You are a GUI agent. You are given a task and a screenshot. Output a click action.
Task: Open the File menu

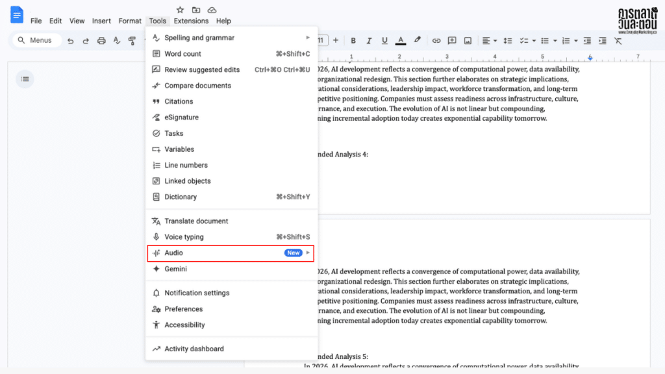36,21
